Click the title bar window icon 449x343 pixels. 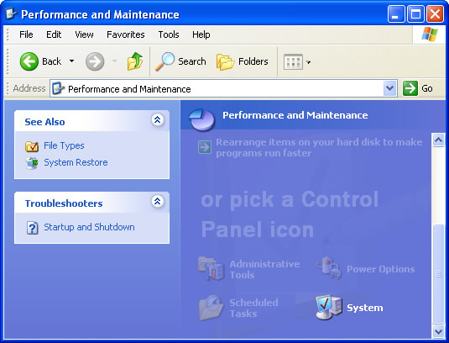coord(11,13)
